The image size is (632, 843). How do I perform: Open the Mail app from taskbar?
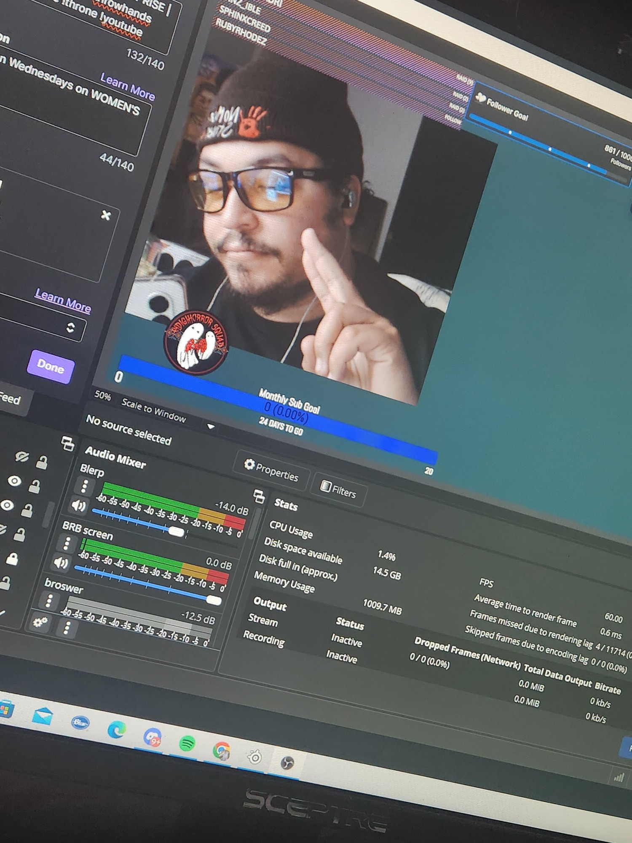point(42,716)
